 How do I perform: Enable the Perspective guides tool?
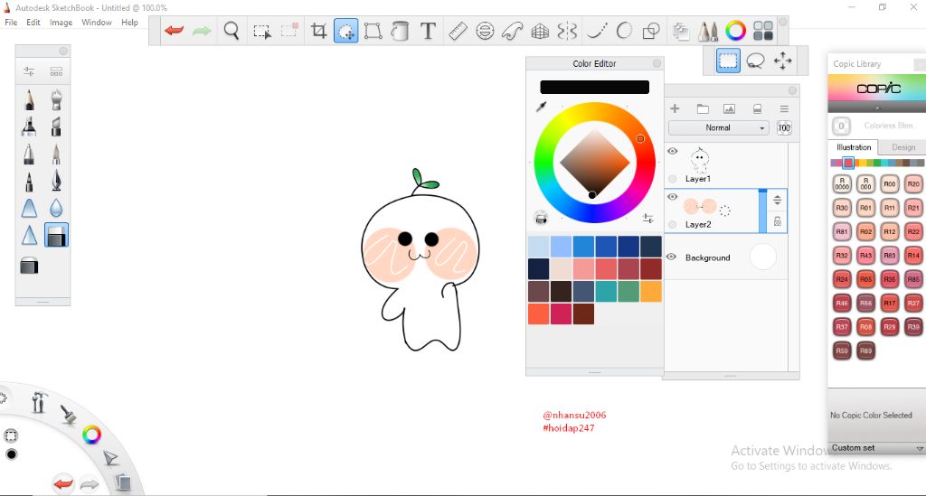pos(540,31)
